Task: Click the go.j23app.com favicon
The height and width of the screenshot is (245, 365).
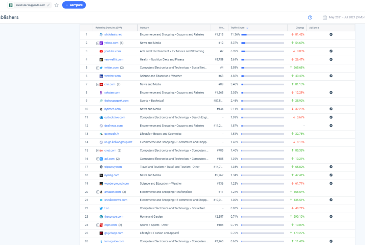Action: (101, 233)
